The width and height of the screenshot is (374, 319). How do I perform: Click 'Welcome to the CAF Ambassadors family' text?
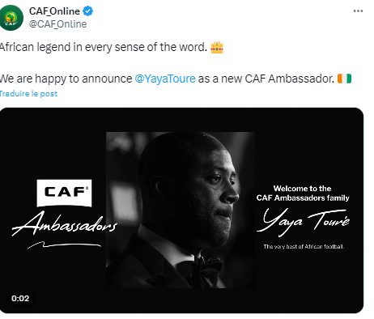click(x=303, y=194)
